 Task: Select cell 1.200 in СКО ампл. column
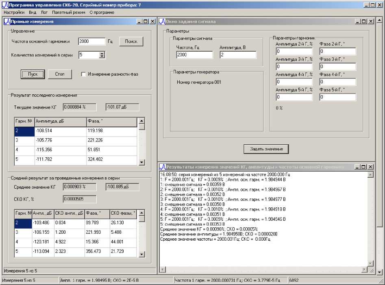pos(69,233)
